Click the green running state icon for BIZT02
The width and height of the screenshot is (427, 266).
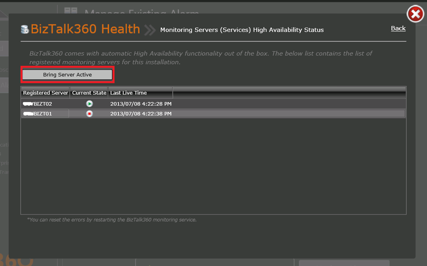pyautogui.click(x=89, y=104)
